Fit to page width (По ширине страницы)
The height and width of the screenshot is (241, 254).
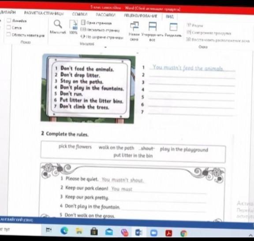(102, 37)
